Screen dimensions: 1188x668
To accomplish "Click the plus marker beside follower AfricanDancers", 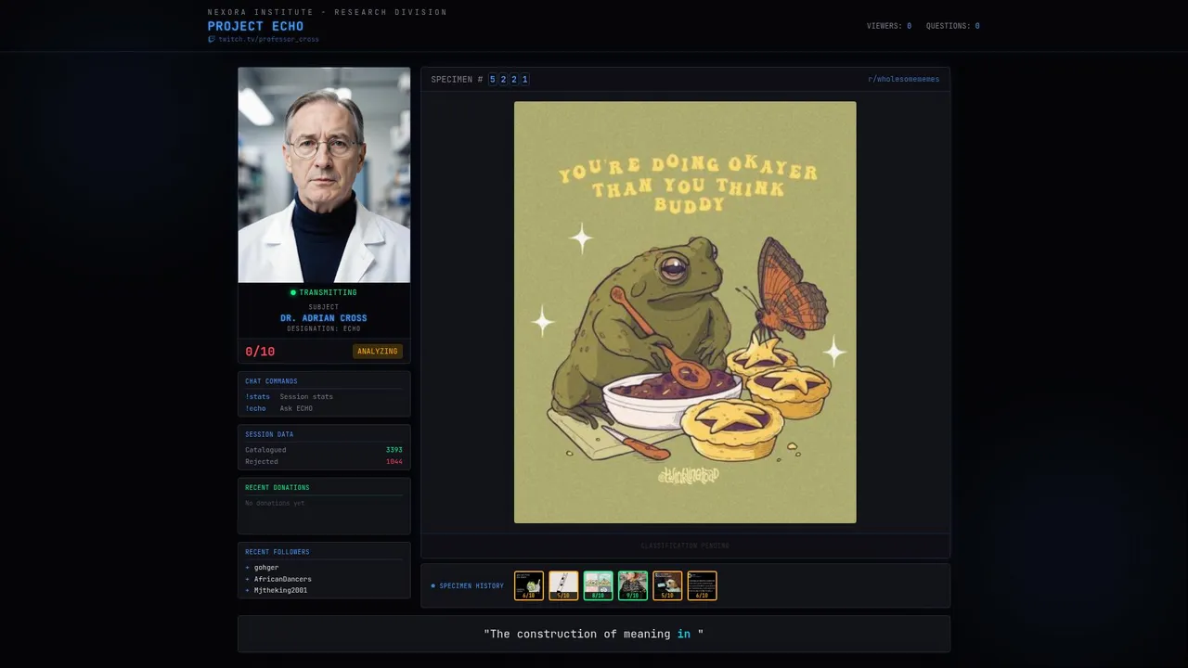I will (x=247, y=579).
